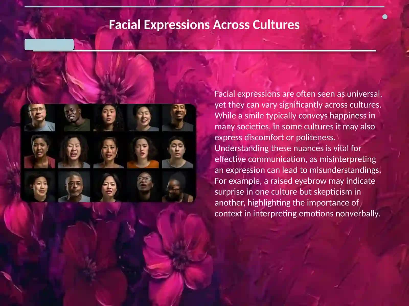The width and height of the screenshot is (409, 306).
Task: Click the sentence beginning 'Facial expressions are often seen'
Action: (298, 99)
